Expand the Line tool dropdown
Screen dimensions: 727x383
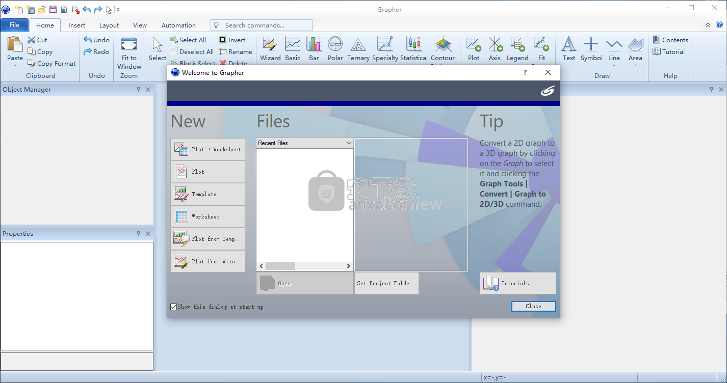[614, 65]
